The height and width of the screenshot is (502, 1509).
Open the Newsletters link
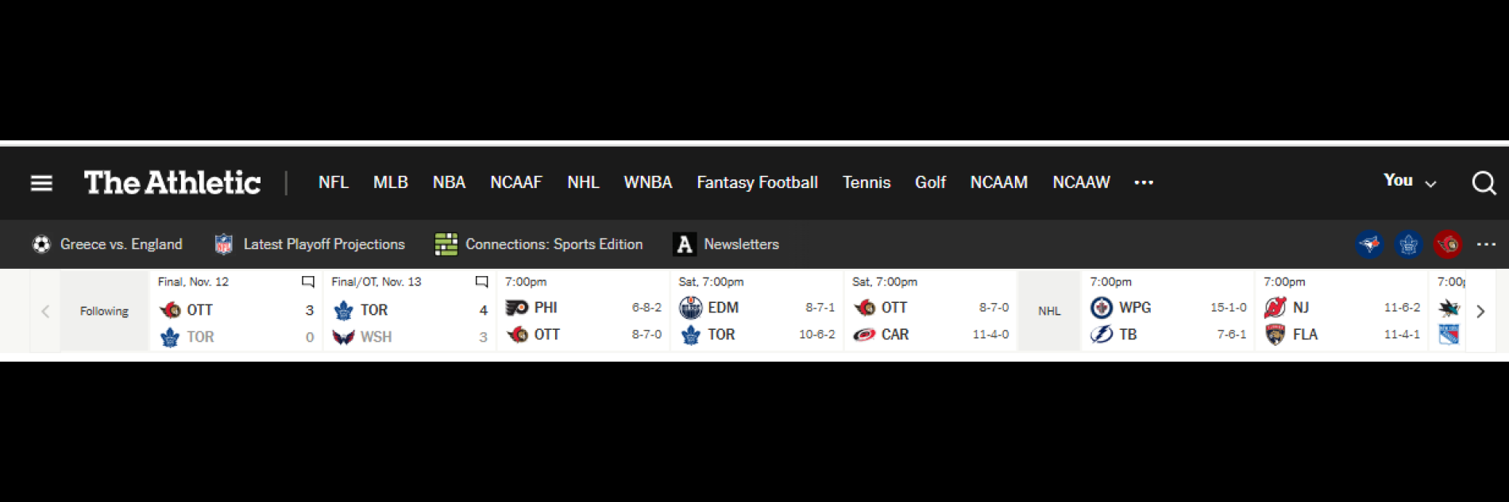point(726,244)
